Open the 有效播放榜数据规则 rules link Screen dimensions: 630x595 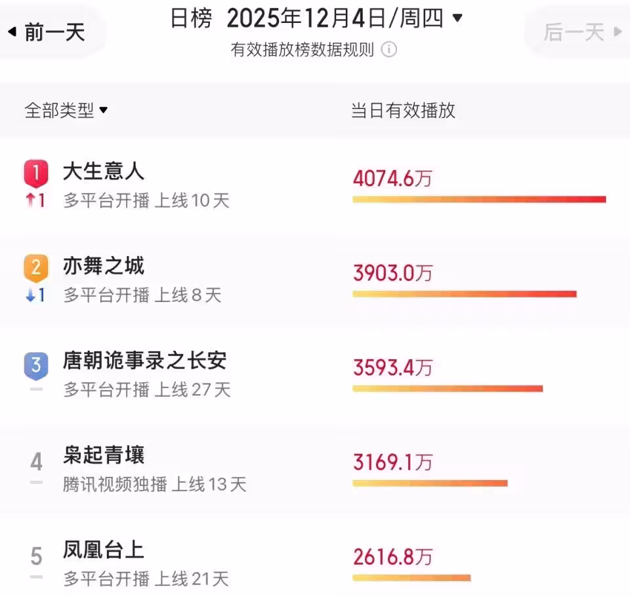(303, 50)
